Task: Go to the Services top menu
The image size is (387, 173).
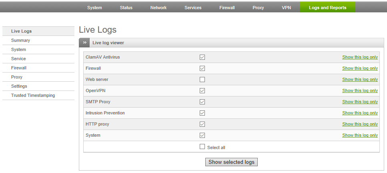Action: (193, 8)
